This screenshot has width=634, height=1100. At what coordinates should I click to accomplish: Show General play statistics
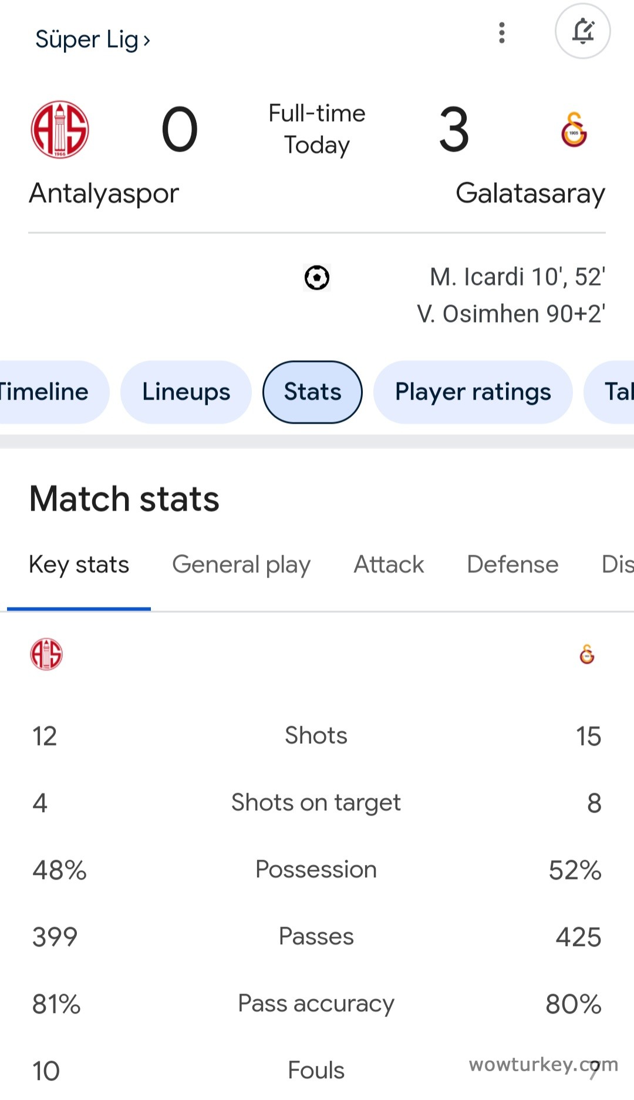pos(241,565)
